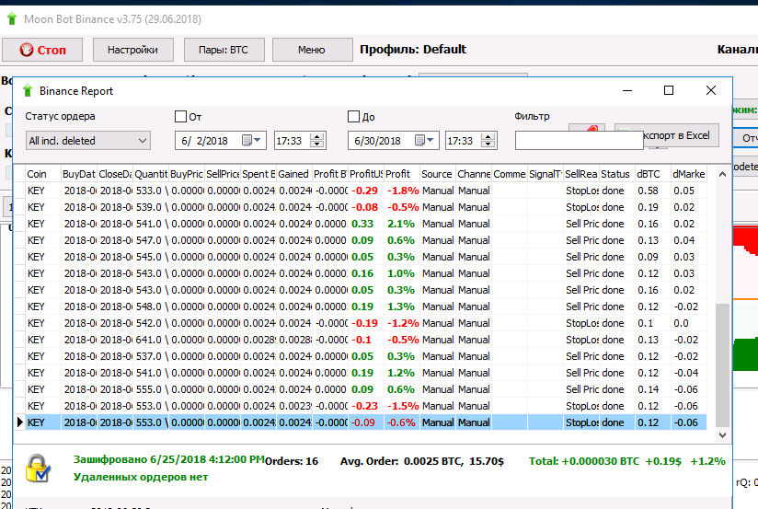The image size is (758, 509).
Task: Click the green arrow Binance Report icon
Action: pos(27,91)
